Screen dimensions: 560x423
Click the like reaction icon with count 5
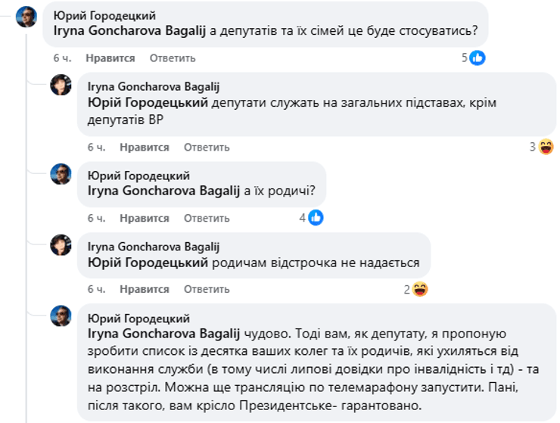[478, 58]
